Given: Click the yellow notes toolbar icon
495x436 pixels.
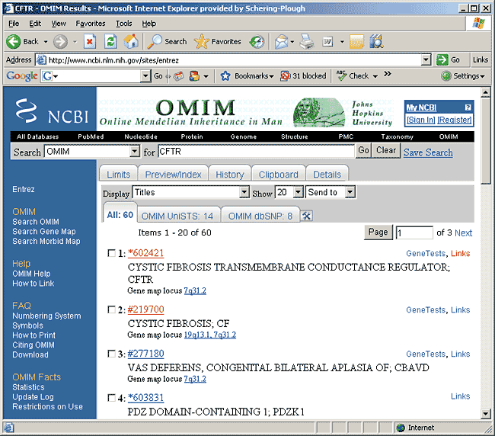Looking at the screenshot, I should (356, 42).
